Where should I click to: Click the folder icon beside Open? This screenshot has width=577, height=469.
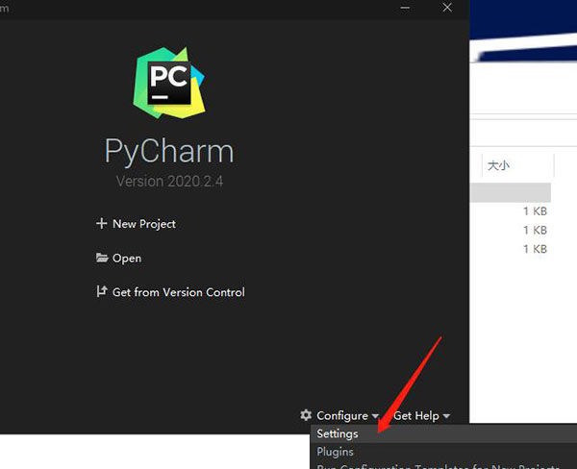coord(102,258)
